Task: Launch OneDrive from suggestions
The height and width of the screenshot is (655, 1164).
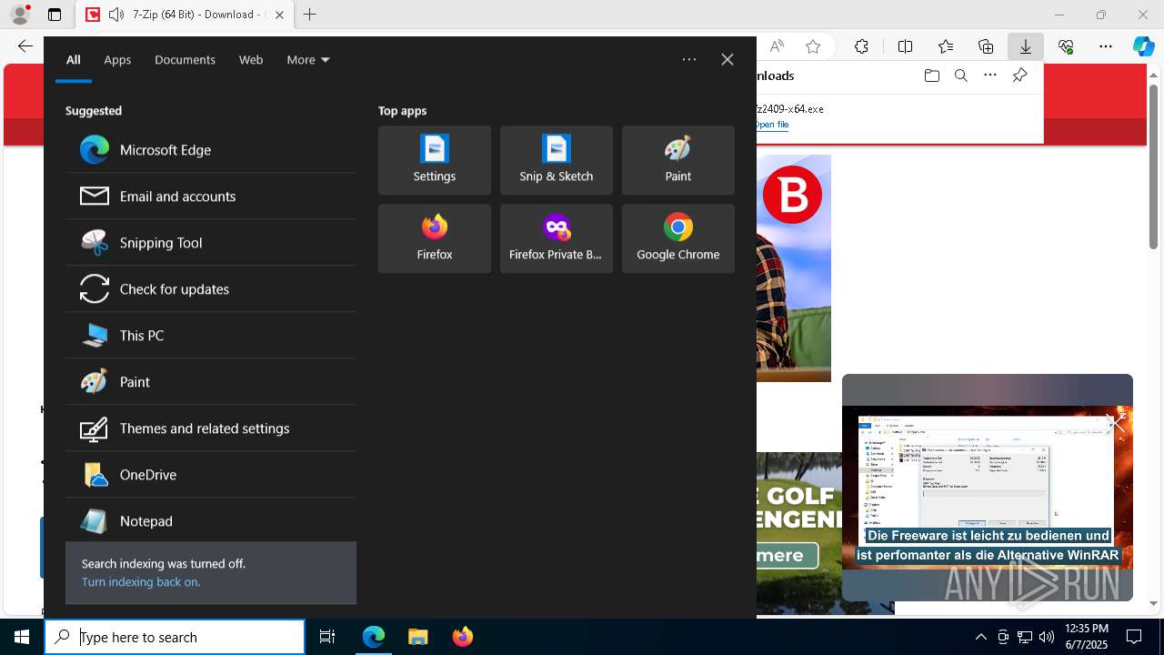Action: click(x=211, y=475)
